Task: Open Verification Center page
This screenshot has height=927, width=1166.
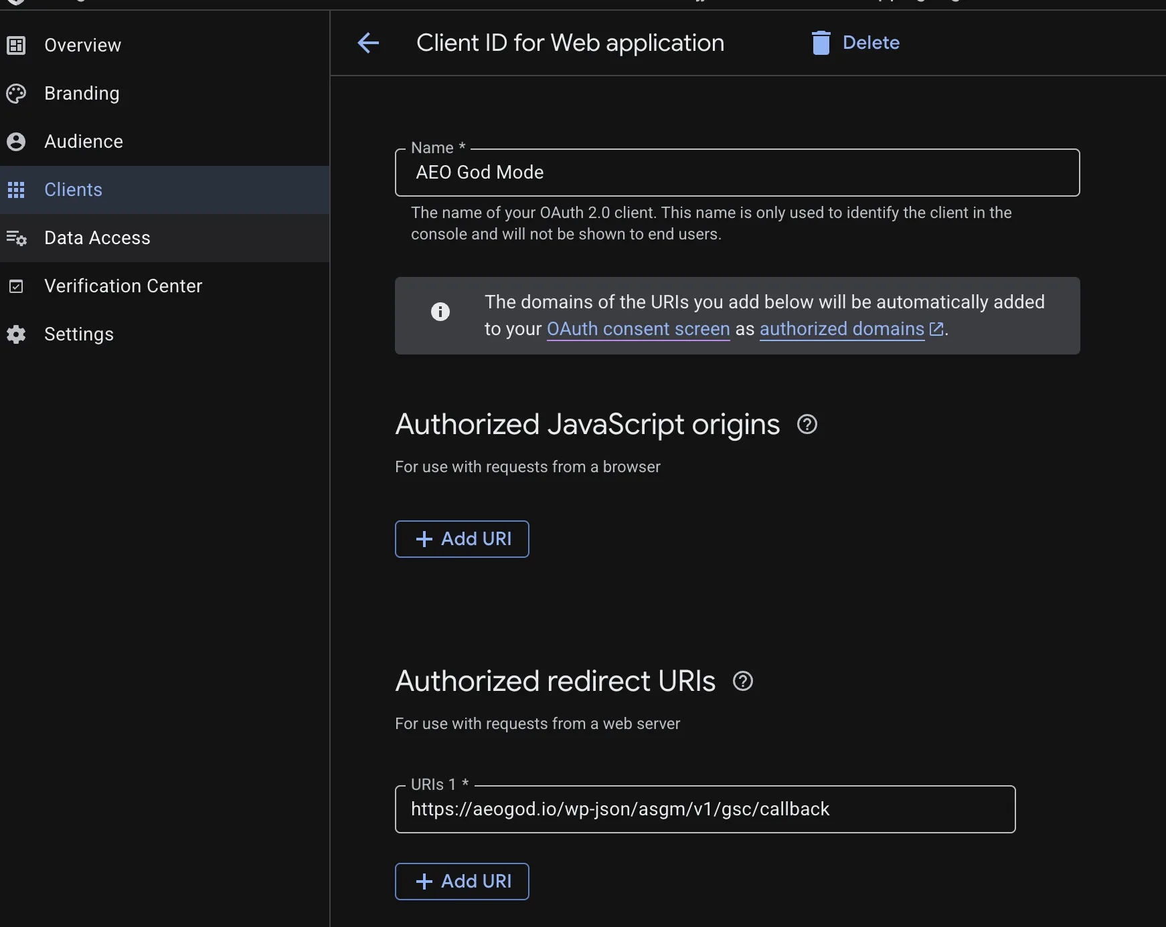Action: pos(123,286)
